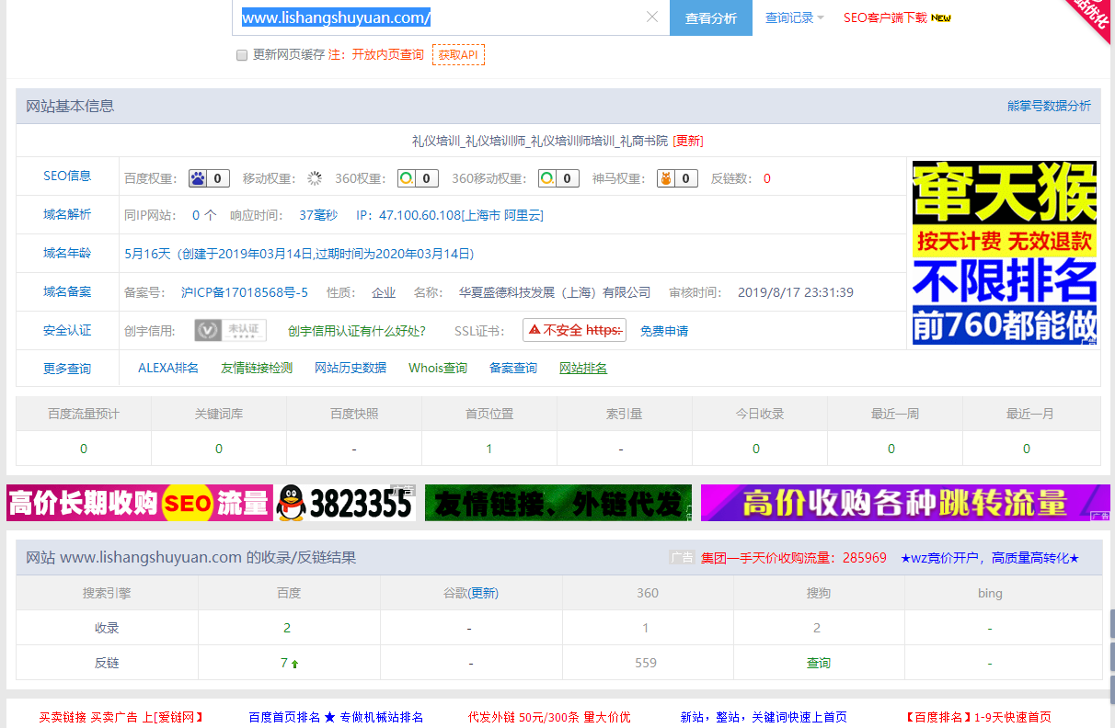Click Baidu 反链 value 7
This screenshot has width=1115, height=728.
[x=284, y=663]
